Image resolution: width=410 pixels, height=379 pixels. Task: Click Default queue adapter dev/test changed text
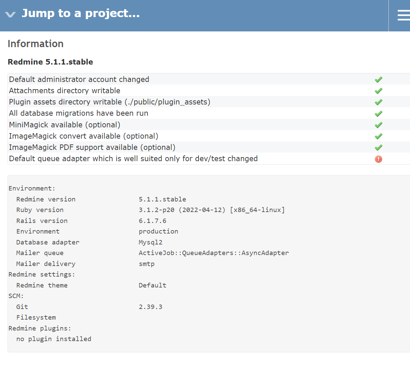point(133,158)
